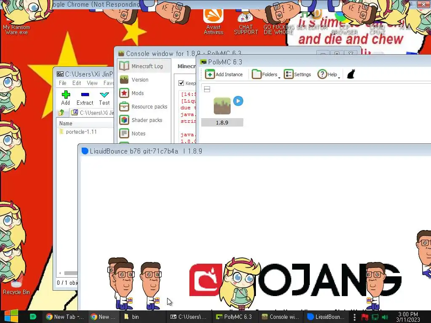Open the Recycle Bin desktop icon
431x323 pixels.
[x=16, y=286]
